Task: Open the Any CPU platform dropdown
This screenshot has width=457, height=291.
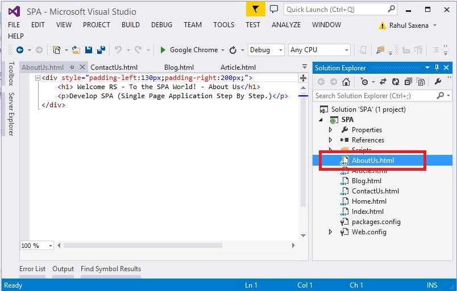Action: point(319,50)
